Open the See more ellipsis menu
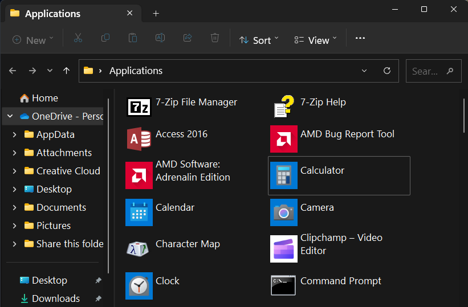The height and width of the screenshot is (307, 468). click(360, 38)
